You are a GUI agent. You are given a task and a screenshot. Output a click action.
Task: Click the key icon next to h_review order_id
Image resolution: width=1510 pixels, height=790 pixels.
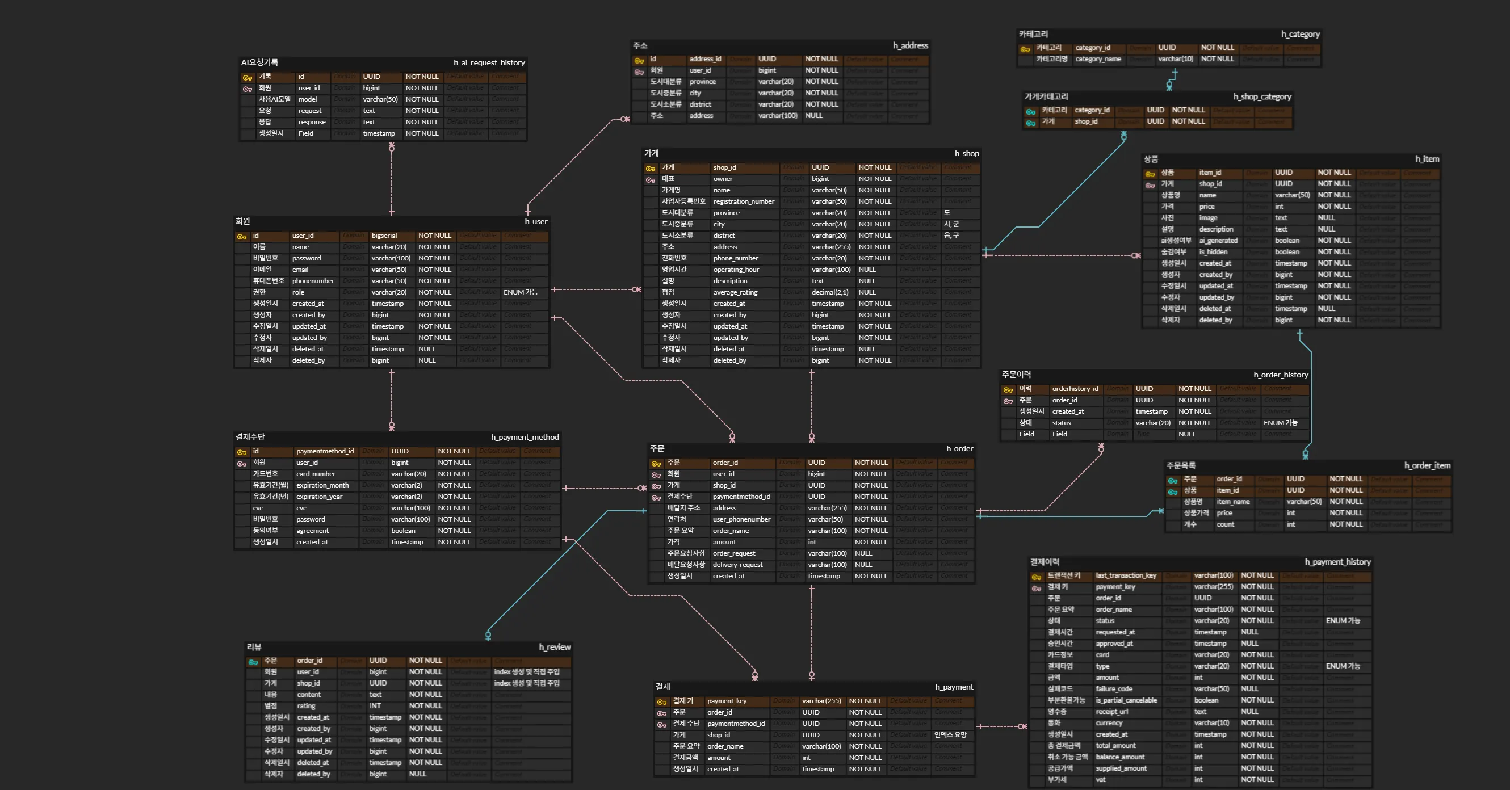coord(253,662)
